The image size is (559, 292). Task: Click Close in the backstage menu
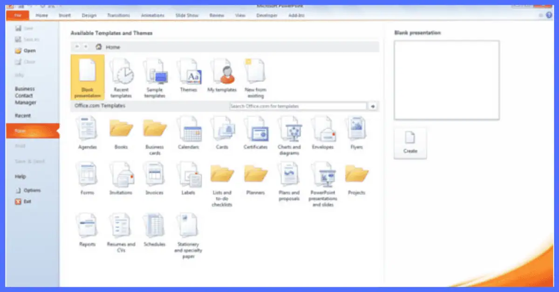26,62
